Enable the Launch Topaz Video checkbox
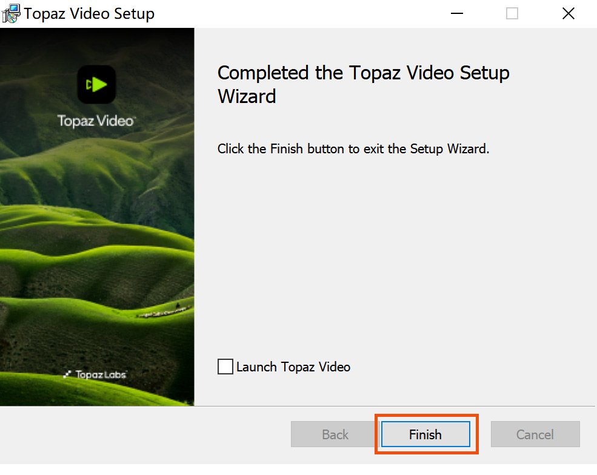597x475 pixels. 225,367
